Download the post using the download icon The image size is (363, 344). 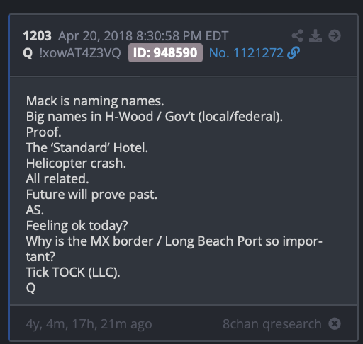point(315,35)
